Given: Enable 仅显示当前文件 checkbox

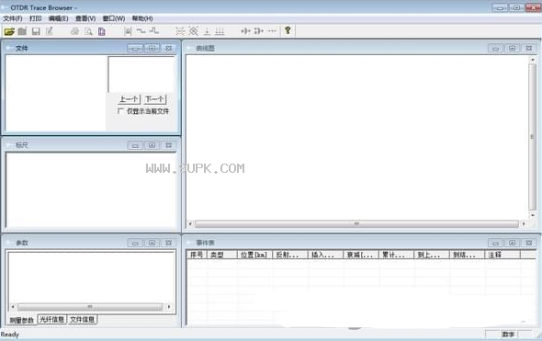Looking at the screenshot, I should (x=120, y=111).
